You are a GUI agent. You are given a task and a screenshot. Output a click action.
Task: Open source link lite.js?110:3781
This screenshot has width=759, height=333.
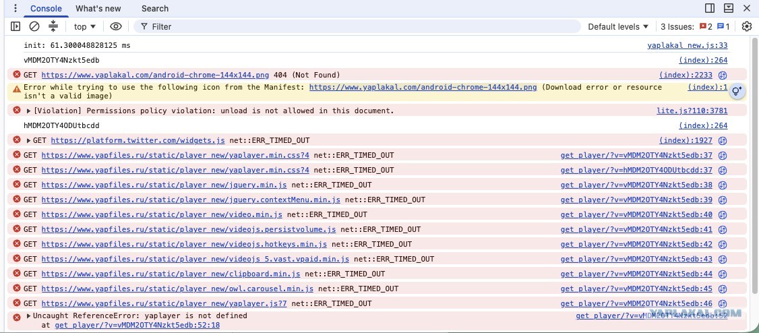tap(692, 111)
